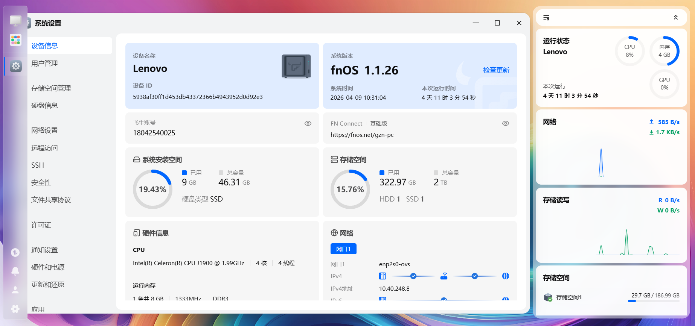Open the transfer arrows icon in the dock
The height and width of the screenshot is (326, 695).
15,252
